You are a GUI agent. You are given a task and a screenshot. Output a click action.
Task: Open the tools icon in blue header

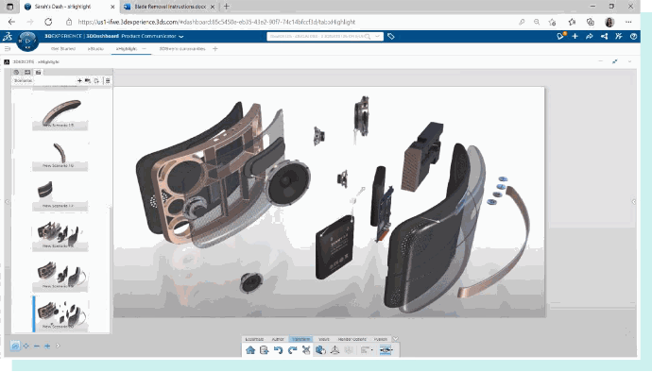[x=619, y=36]
